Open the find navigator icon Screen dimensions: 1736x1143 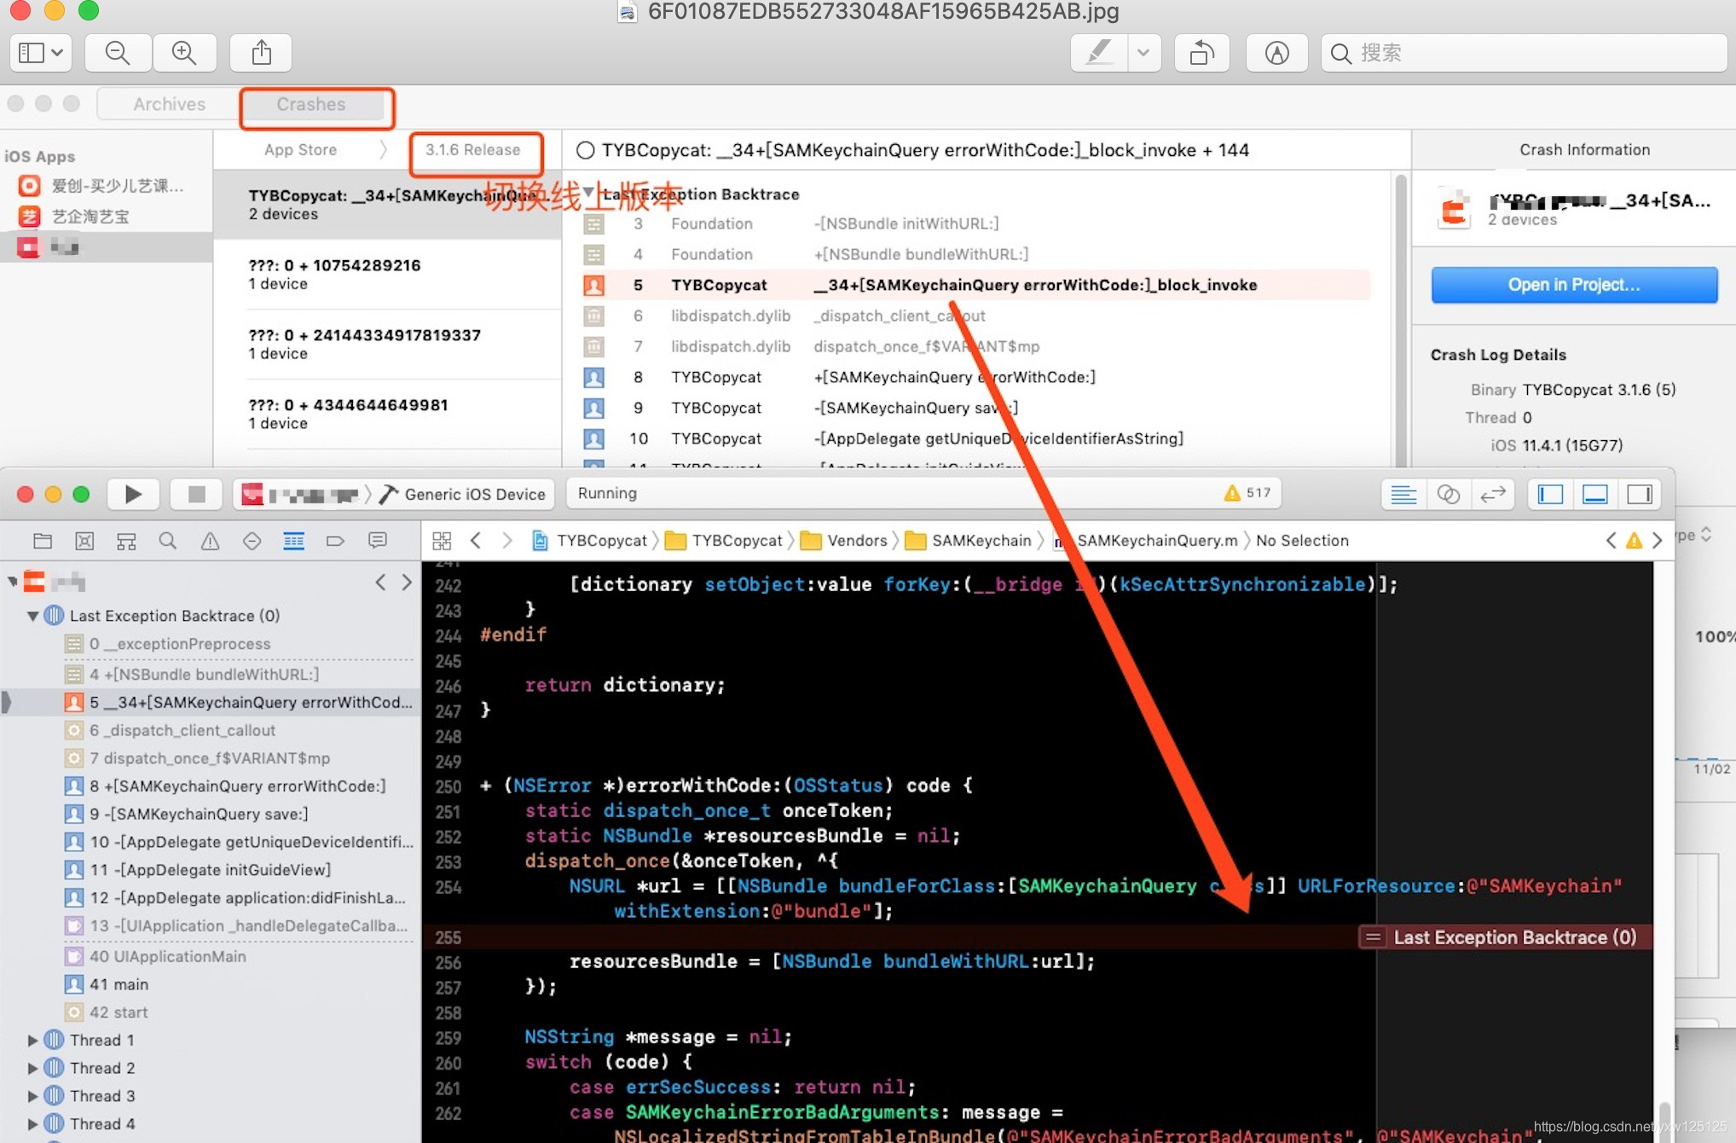click(168, 541)
